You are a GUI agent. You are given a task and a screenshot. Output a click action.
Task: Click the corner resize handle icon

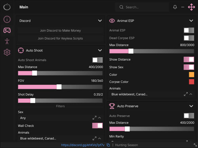[x=195, y=145]
